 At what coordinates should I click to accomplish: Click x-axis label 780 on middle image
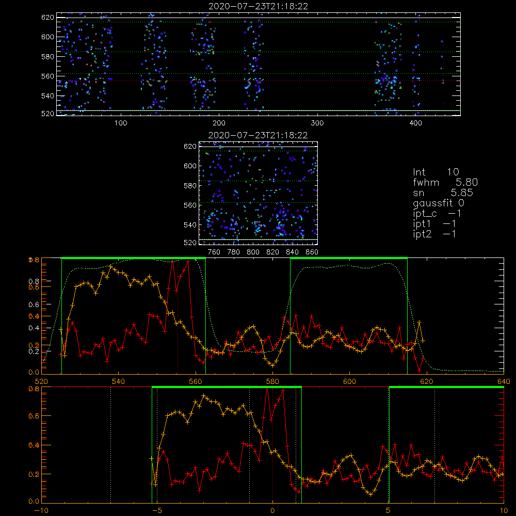tap(234, 252)
